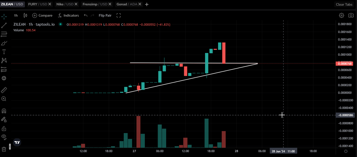Select the white ascending trend line

tap(192, 78)
